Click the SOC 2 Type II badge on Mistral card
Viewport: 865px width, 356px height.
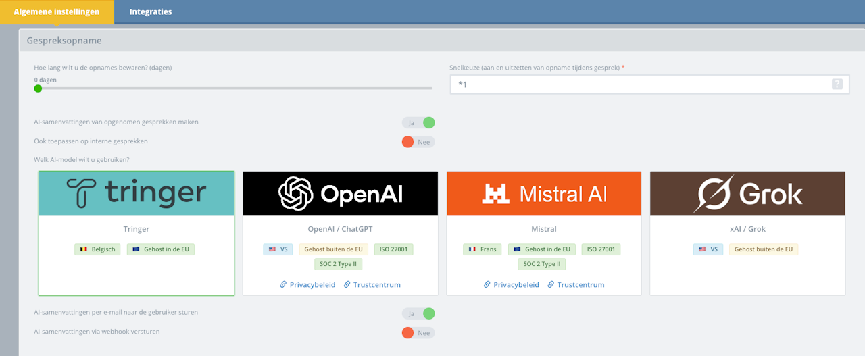543,264
